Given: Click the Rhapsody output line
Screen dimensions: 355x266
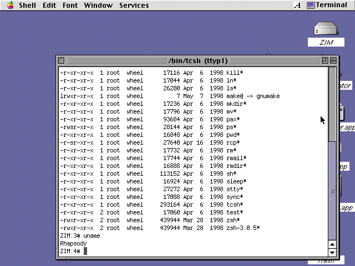Looking at the screenshot, I should [73, 244].
